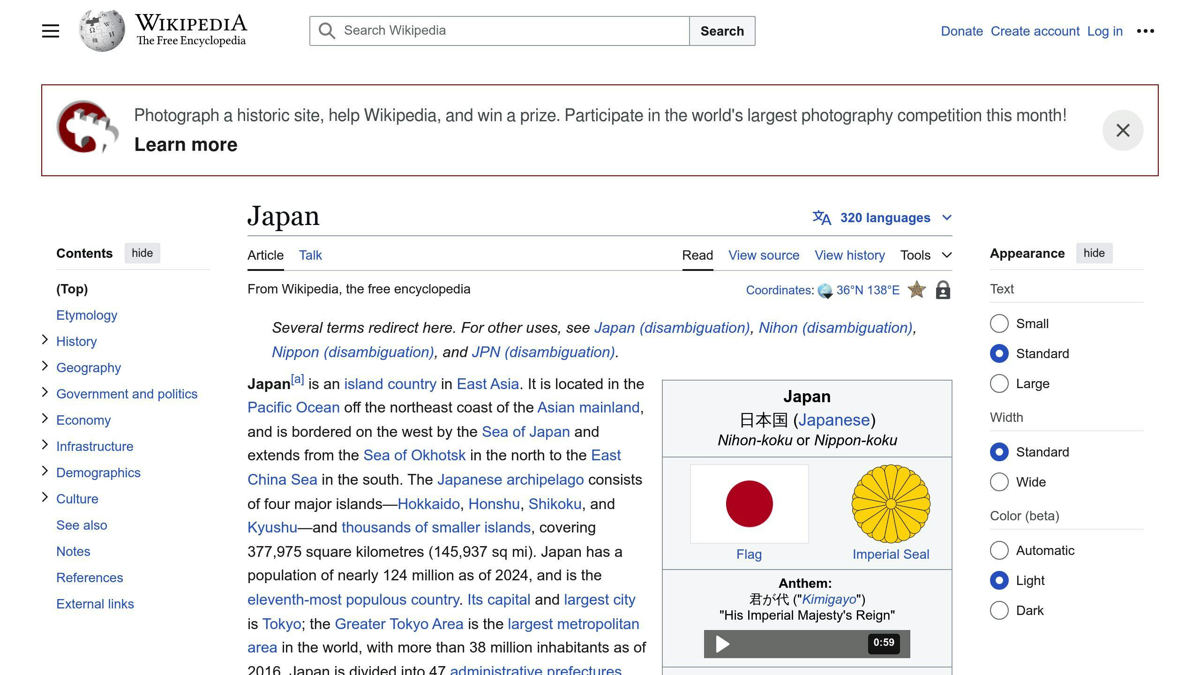1200x675 pixels.
Task: Open the 36°N 138°E coordinates link
Action: [868, 290]
